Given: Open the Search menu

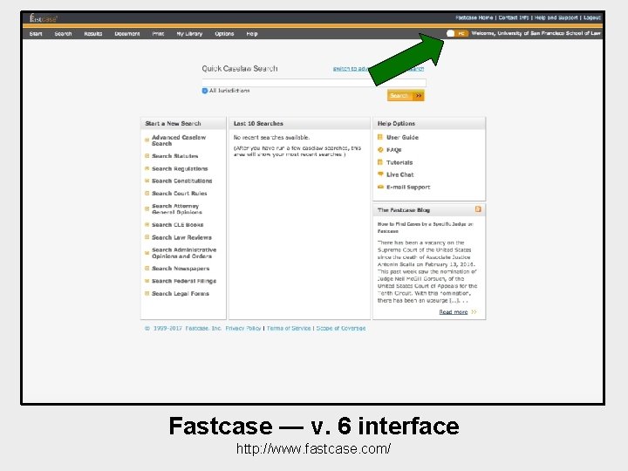Looking at the screenshot, I should pos(63,34).
